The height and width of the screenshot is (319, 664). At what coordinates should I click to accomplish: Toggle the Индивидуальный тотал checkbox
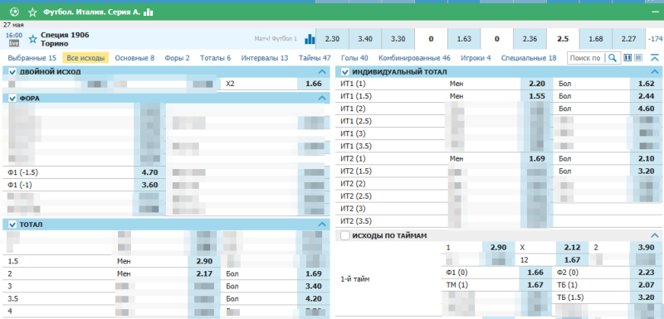(345, 72)
